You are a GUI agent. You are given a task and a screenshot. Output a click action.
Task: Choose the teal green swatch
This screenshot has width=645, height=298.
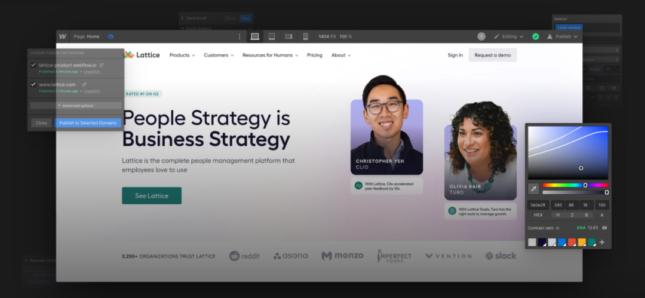[x=591, y=242]
